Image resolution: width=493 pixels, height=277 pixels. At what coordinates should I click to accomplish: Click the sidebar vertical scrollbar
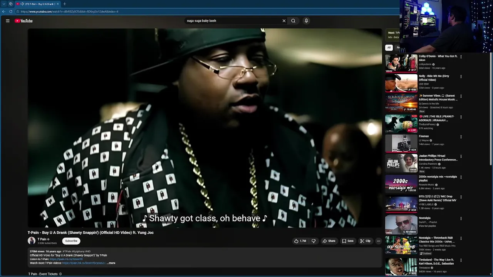tap(491, 110)
